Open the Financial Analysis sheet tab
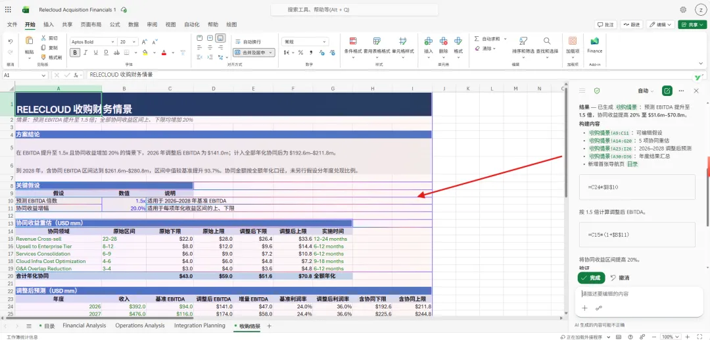The image size is (710, 340). coord(84,326)
